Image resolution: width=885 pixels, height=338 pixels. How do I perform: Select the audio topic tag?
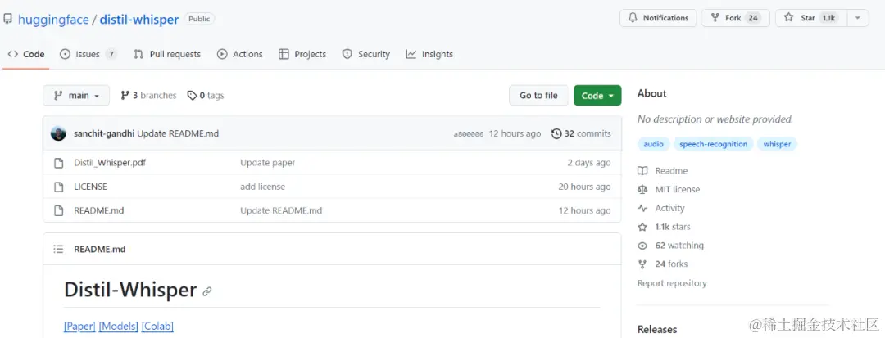point(654,144)
